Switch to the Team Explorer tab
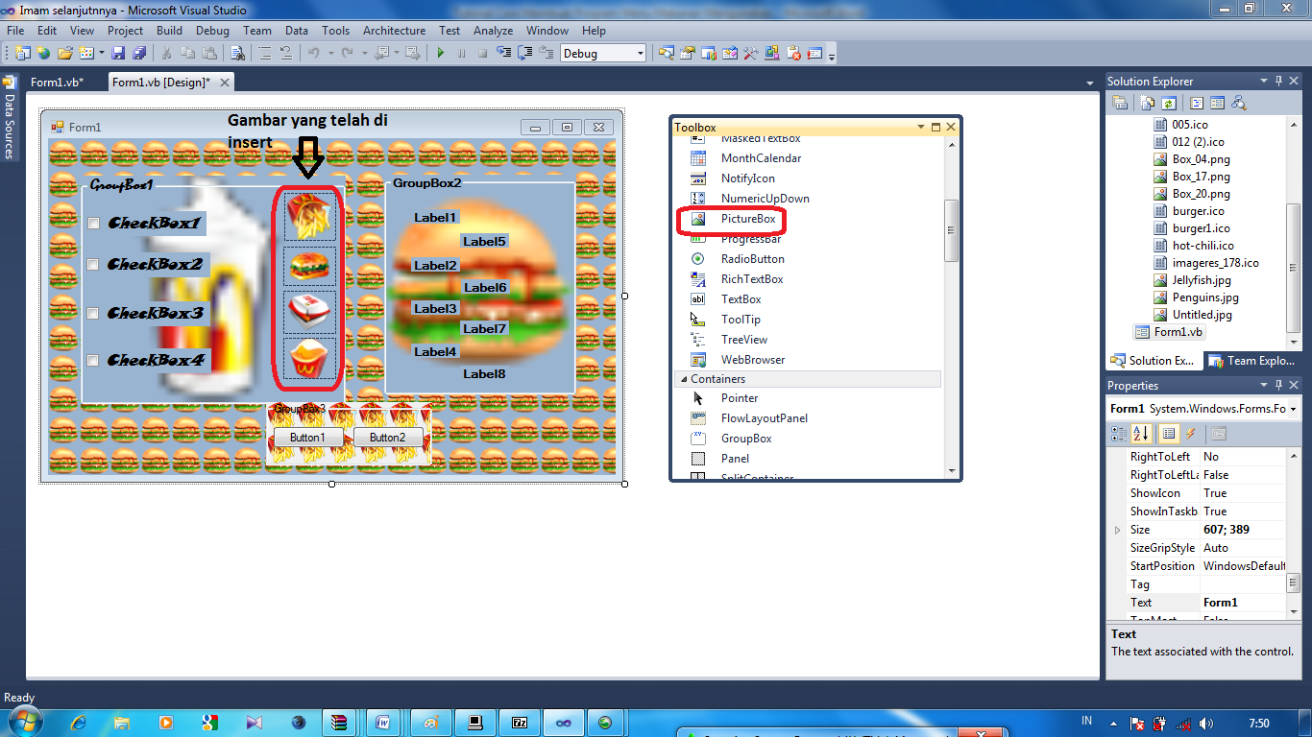1312x737 pixels. point(1251,361)
